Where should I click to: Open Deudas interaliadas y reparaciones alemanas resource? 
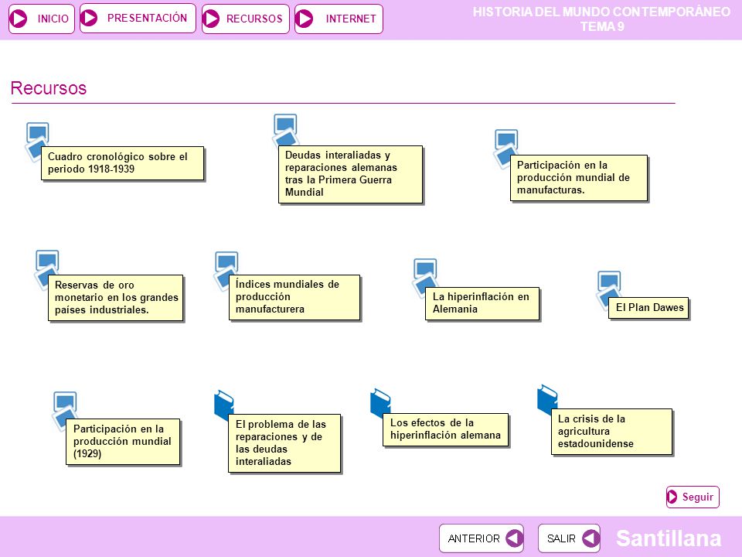tap(350, 174)
